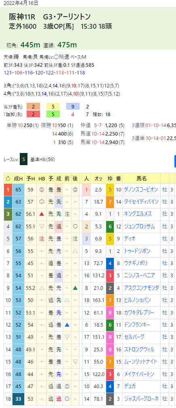Click the lap ratings line starting 121-106
This screenshot has height=408, width=176.
pos(45,72)
